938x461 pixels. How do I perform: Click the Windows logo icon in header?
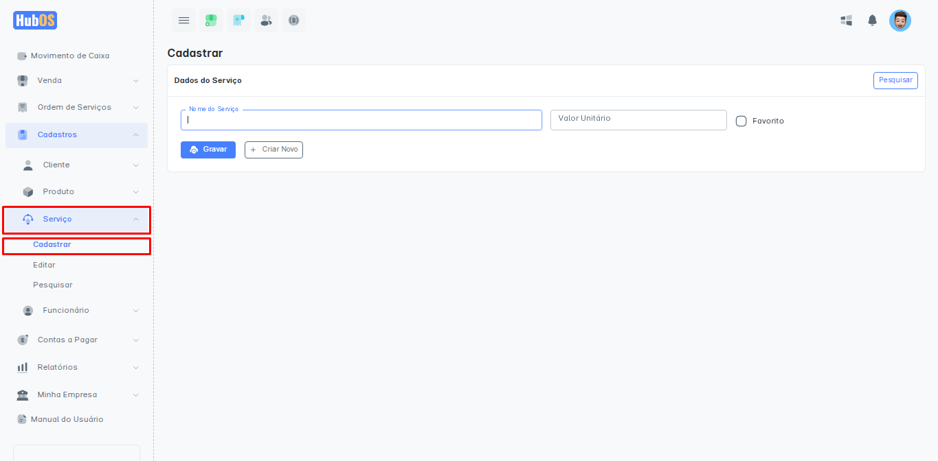click(x=847, y=21)
